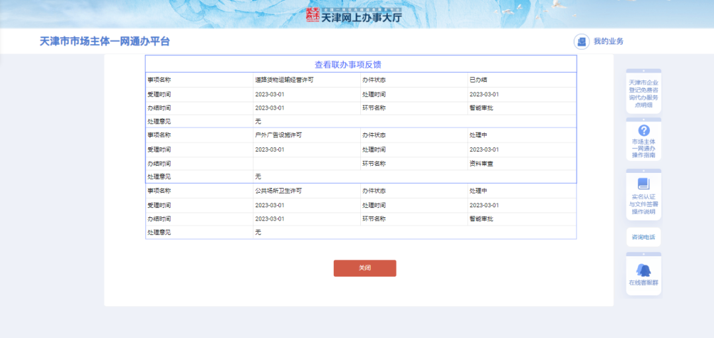Image resolution: width=714 pixels, height=338 pixels.
Task: Click the 咨询电话 sidebar button
Action: click(643, 237)
